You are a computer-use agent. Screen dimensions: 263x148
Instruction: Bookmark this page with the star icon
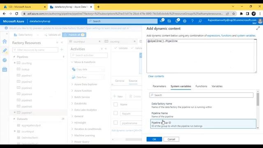[x=233, y=14]
